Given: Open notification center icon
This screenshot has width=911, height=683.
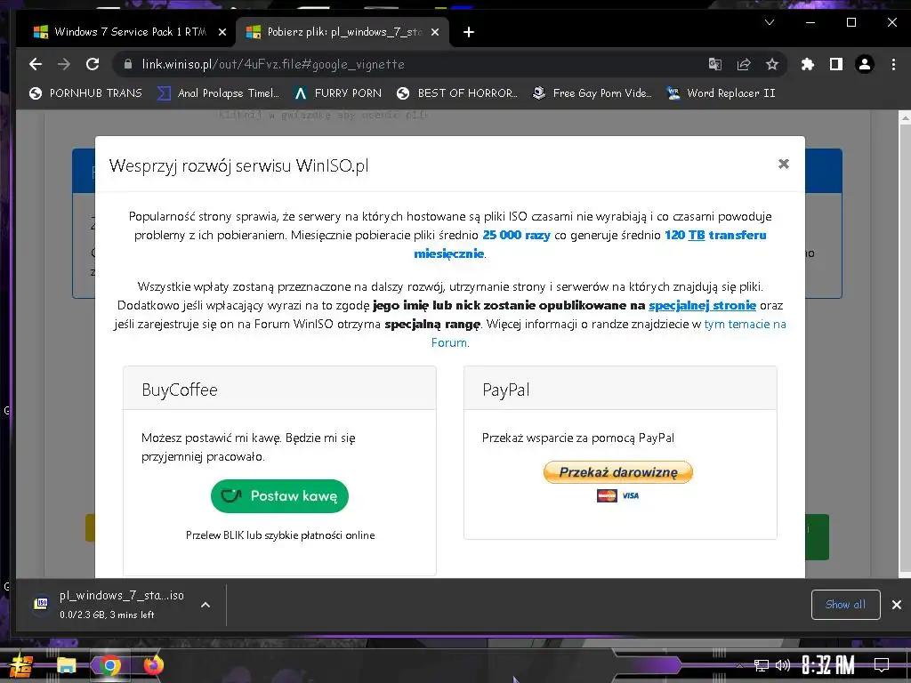Looking at the screenshot, I should click(x=882, y=665).
